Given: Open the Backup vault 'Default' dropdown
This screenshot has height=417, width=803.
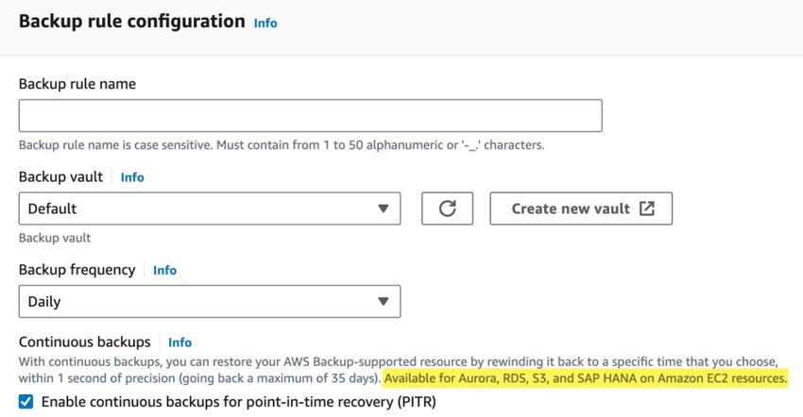Looking at the screenshot, I should coord(210,208).
